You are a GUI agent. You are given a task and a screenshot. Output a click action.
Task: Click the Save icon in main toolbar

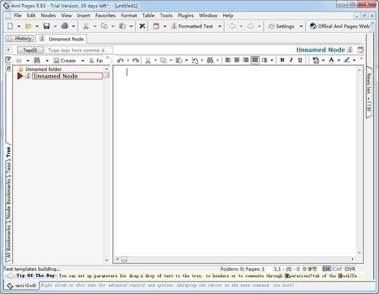coord(46,26)
